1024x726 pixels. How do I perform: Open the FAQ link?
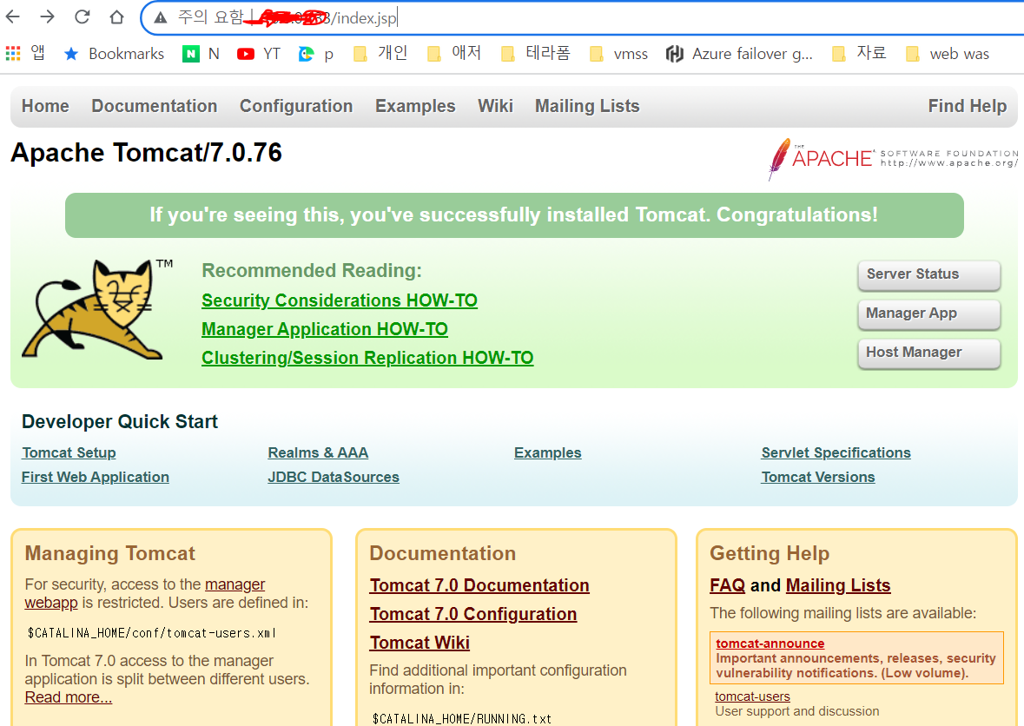pos(728,585)
